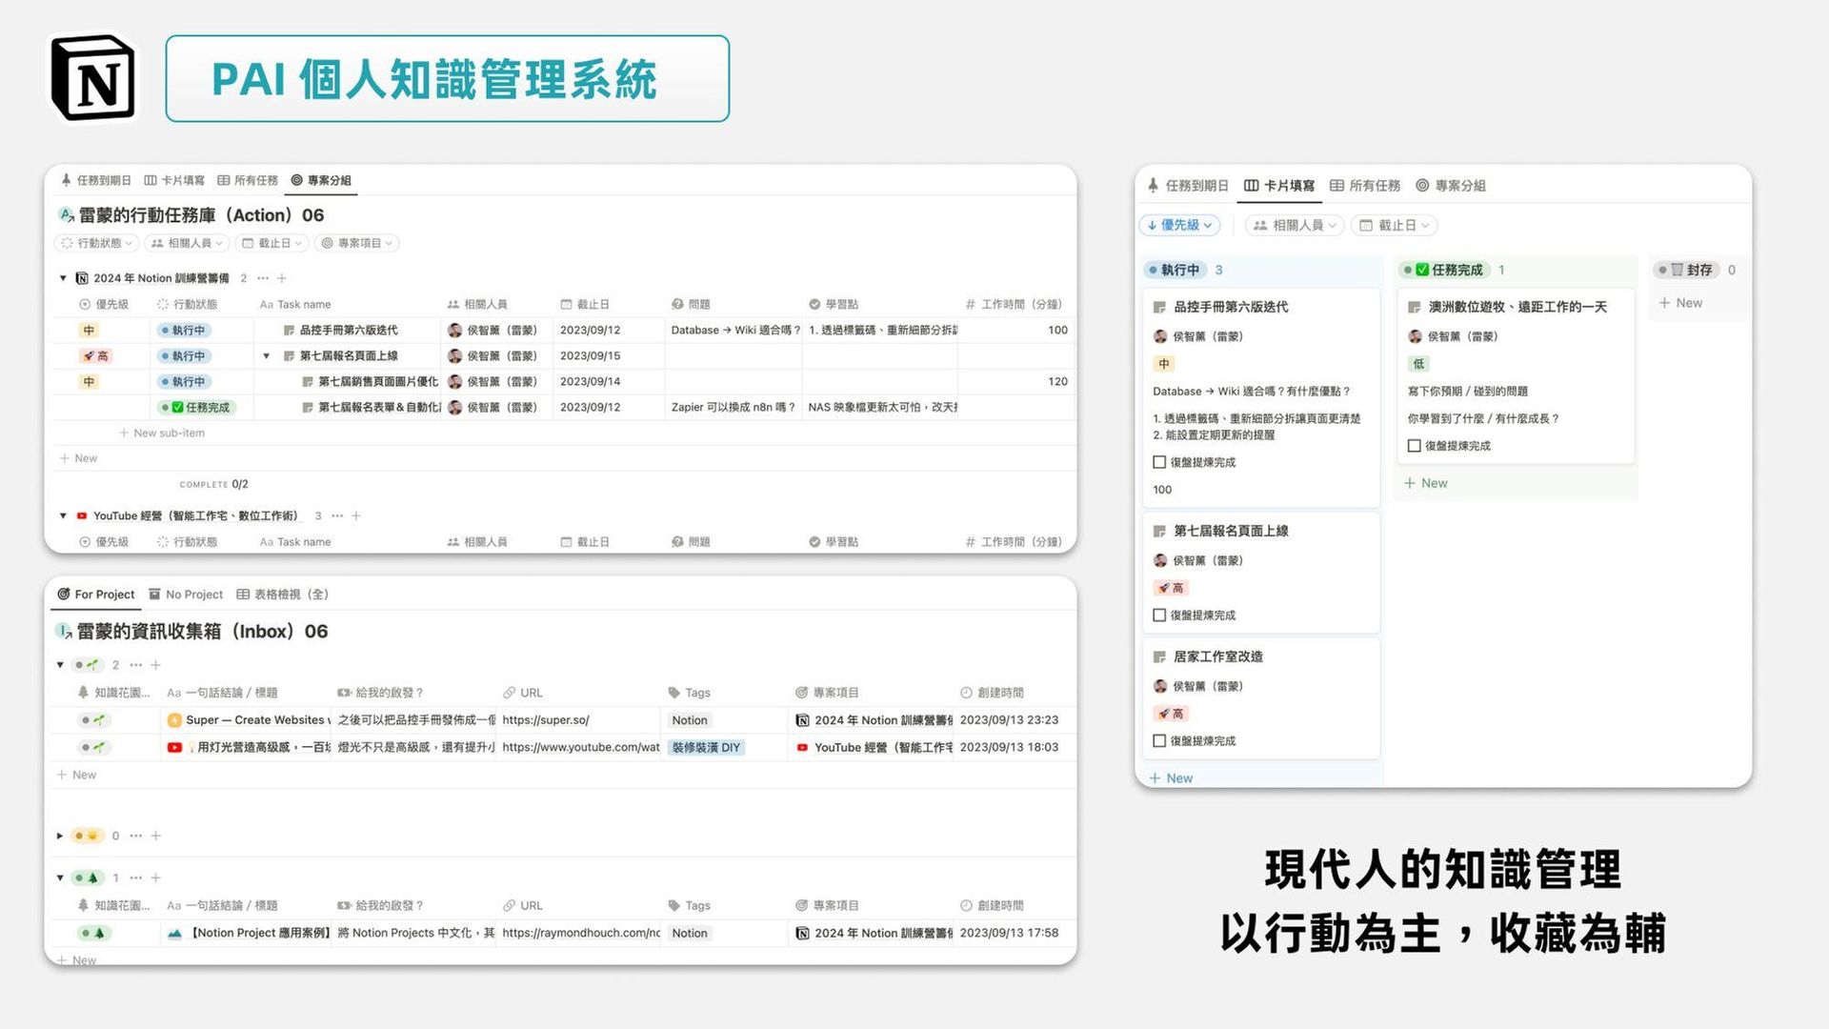1829x1029 pixels.
Task: Open https://super.so/ link in Inbox
Action: (546, 720)
